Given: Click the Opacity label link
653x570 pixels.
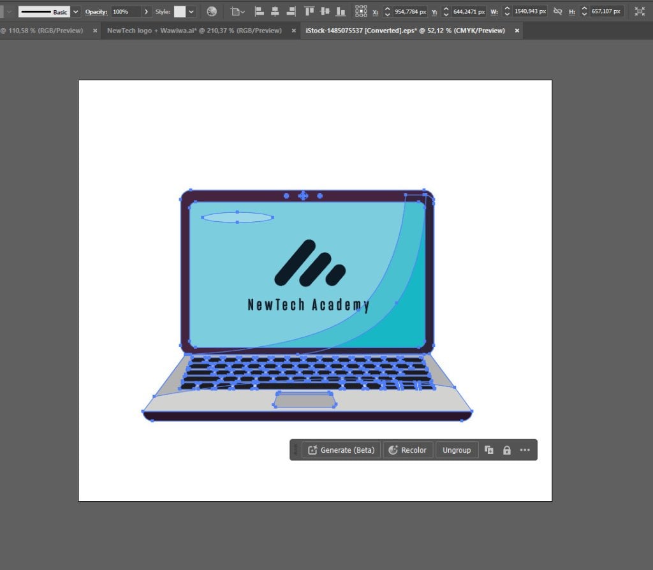Looking at the screenshot, I should coord(96,11).
